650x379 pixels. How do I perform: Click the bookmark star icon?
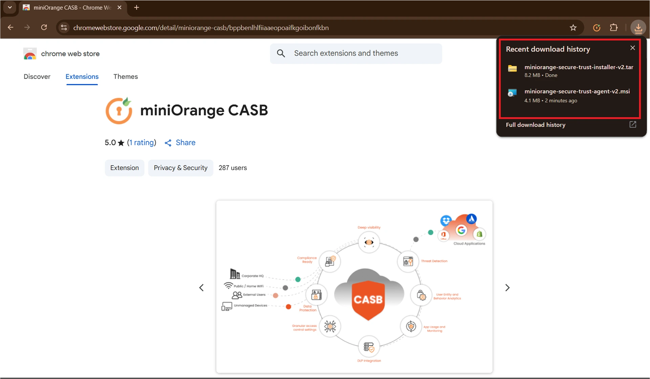[x=573, y=28]
